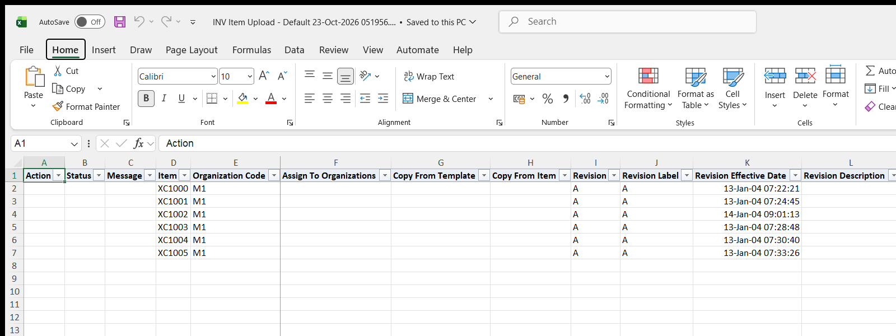Screen dimensions: 896x336
Task: Click Format as Table button
Action: click(x=696, y=88)
